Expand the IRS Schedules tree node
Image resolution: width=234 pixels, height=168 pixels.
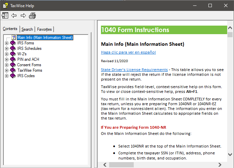[x=7, y=48]
